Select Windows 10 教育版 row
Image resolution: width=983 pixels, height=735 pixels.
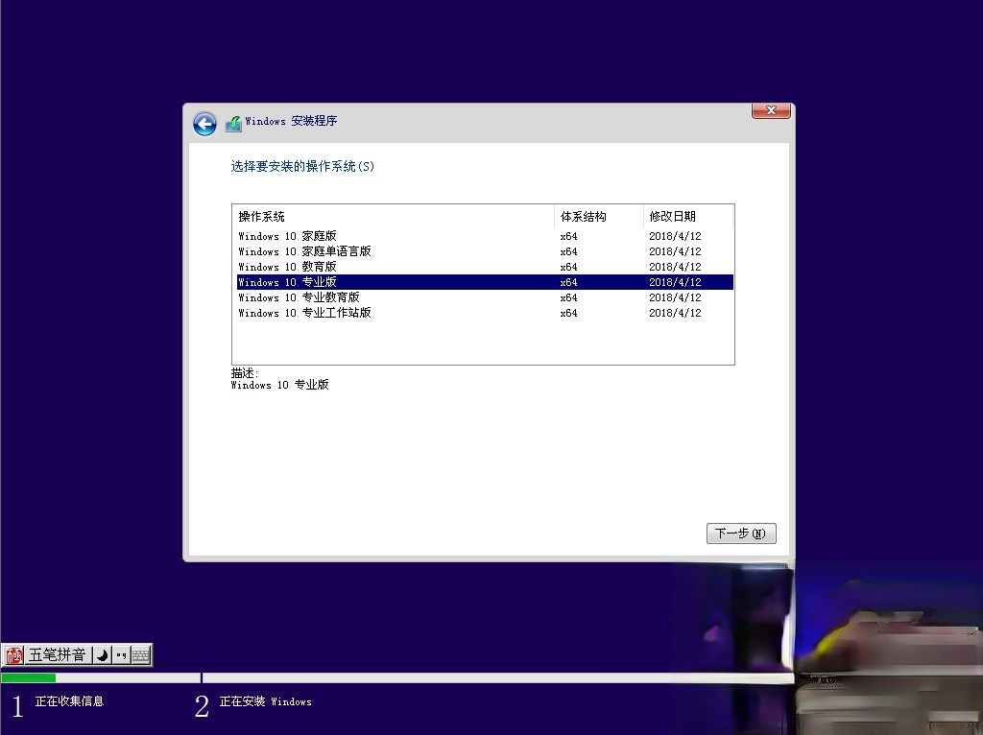click(x=485, y=267)
